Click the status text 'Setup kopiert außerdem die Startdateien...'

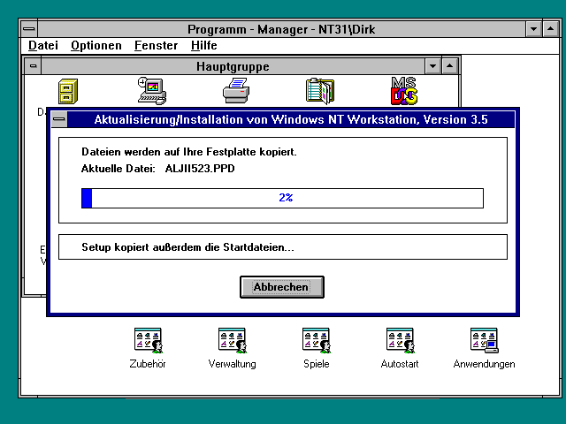[187, 247]
